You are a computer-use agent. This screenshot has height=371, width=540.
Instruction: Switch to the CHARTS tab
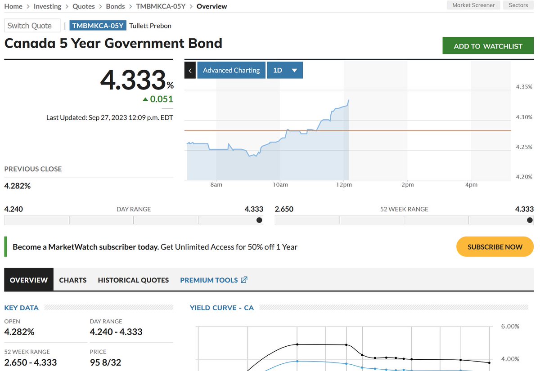point(72,279)
